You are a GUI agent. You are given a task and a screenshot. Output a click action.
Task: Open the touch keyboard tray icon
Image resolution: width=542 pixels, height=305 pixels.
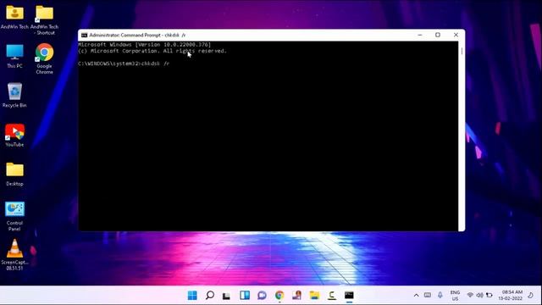(x=428, y=296)
